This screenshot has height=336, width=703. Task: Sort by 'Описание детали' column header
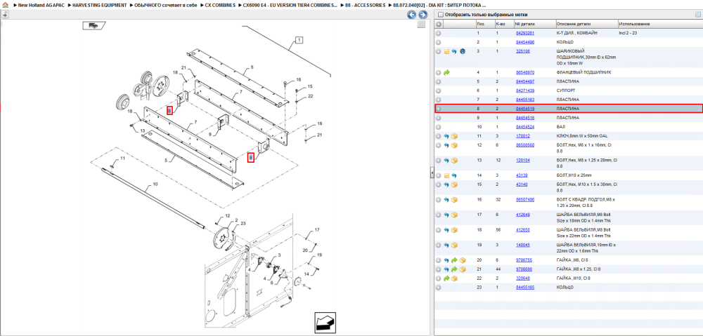[586, 24]
